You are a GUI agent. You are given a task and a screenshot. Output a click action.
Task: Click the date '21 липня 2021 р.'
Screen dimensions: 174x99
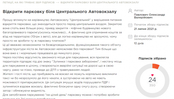(x=146, y=29)
